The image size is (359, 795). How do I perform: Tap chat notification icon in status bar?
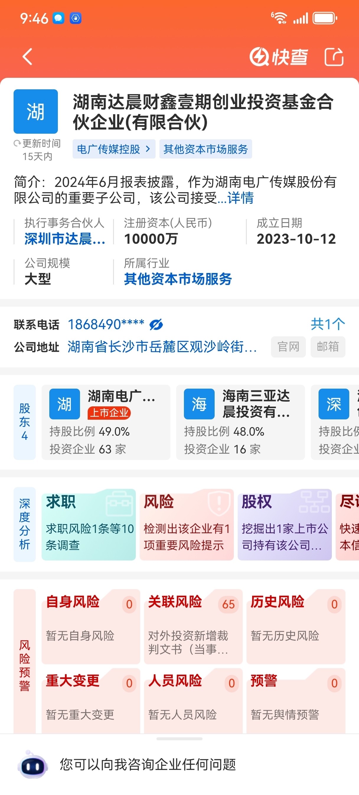coord(58,18)
